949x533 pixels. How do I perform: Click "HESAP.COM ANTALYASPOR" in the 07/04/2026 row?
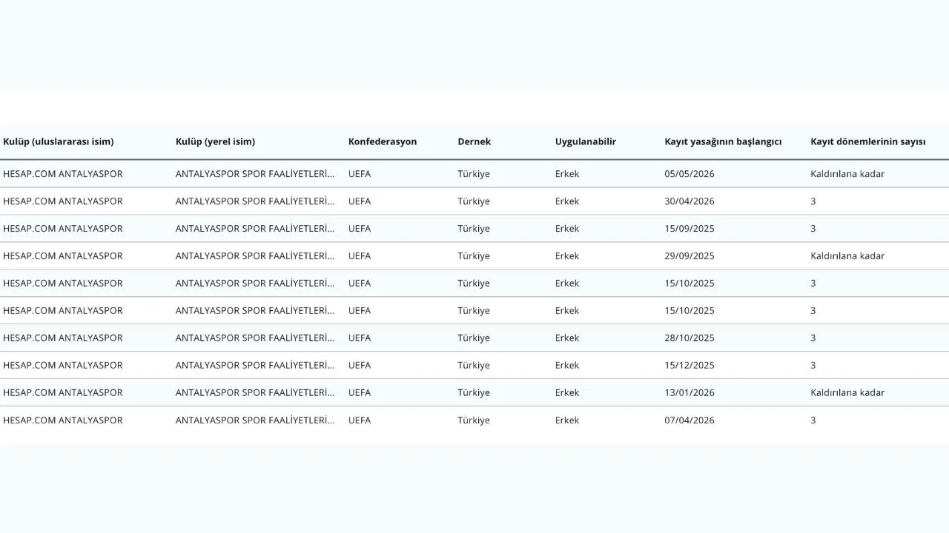pos(63,420)
